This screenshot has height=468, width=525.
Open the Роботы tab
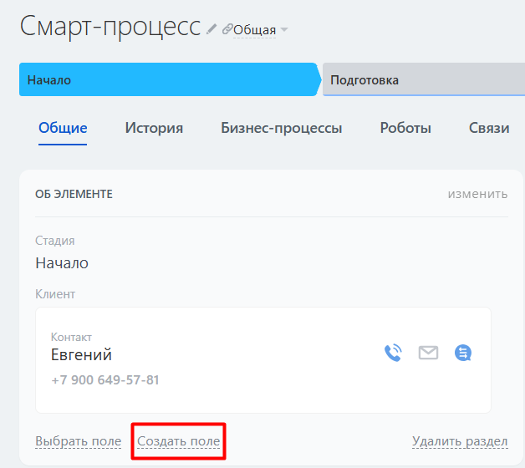[x=405, y=128]
